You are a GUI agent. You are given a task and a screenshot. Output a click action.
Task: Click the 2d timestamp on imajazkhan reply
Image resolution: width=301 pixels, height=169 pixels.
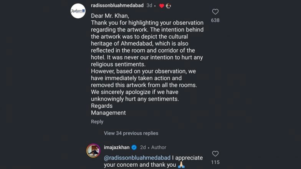tap(143, 148)
